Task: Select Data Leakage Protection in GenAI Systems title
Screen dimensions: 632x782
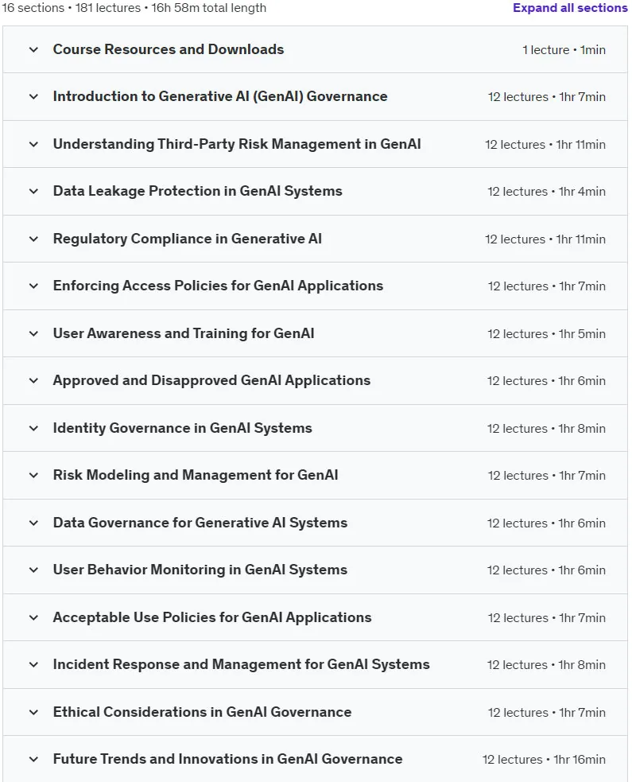Action: tap(198, 191)
